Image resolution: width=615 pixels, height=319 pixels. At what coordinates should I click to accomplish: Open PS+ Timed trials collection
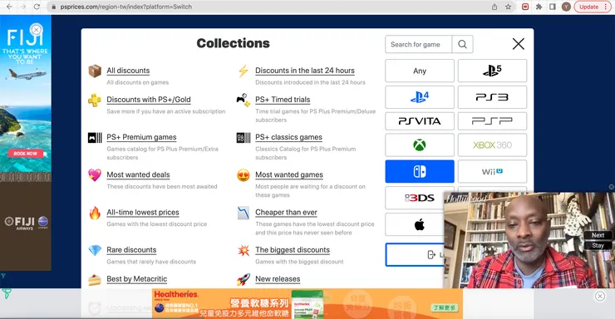[283, 100]
